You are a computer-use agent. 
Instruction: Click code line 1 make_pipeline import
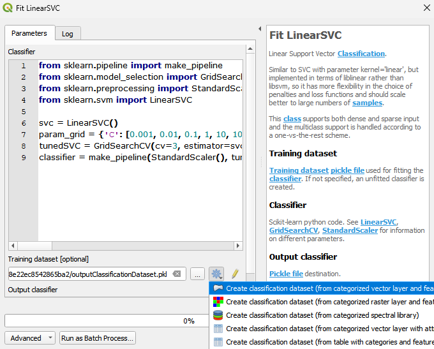131,65
